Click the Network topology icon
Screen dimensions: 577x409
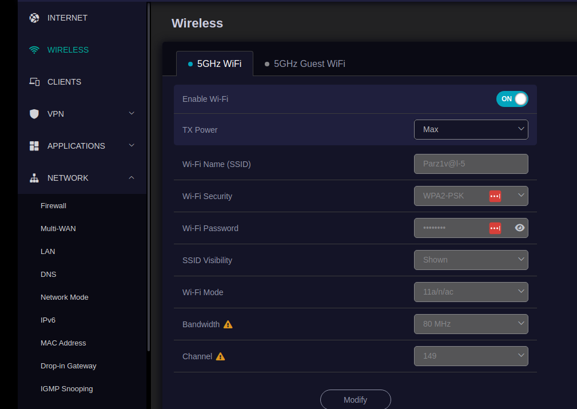(x=34, y=178)
